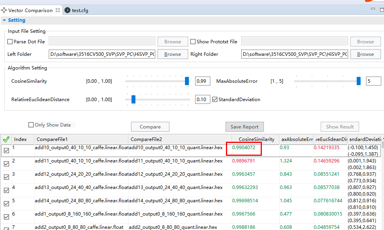Uncheck the row 1 add10 checkbox

(7, 150)
